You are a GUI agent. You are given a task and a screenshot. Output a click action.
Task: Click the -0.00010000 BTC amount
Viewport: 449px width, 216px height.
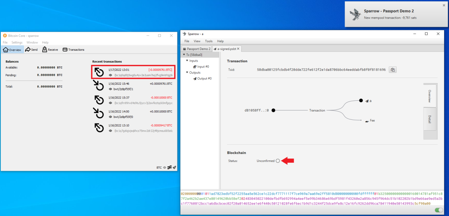[161, 97]
